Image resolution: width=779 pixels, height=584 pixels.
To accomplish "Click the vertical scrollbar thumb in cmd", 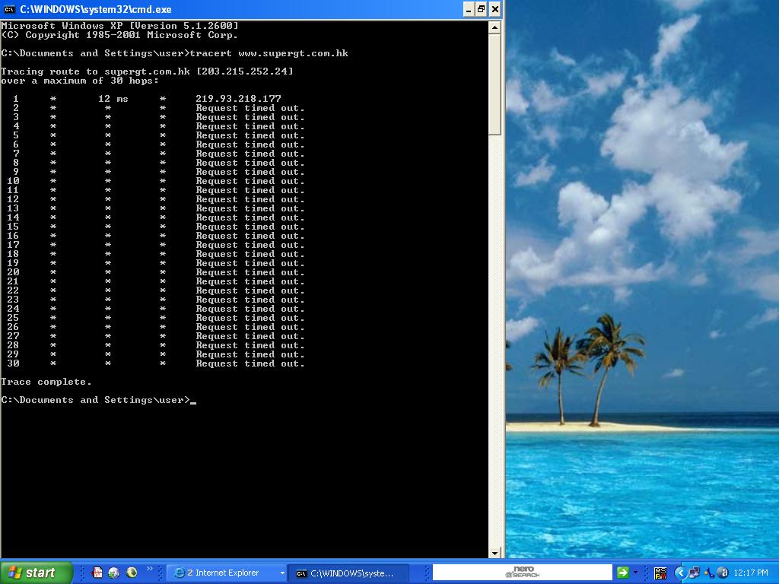I will (x=494, y=84).
